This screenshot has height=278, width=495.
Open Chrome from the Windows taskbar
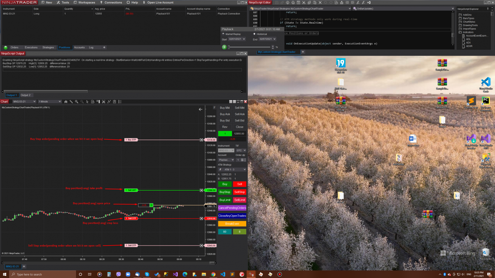(213, 274)
